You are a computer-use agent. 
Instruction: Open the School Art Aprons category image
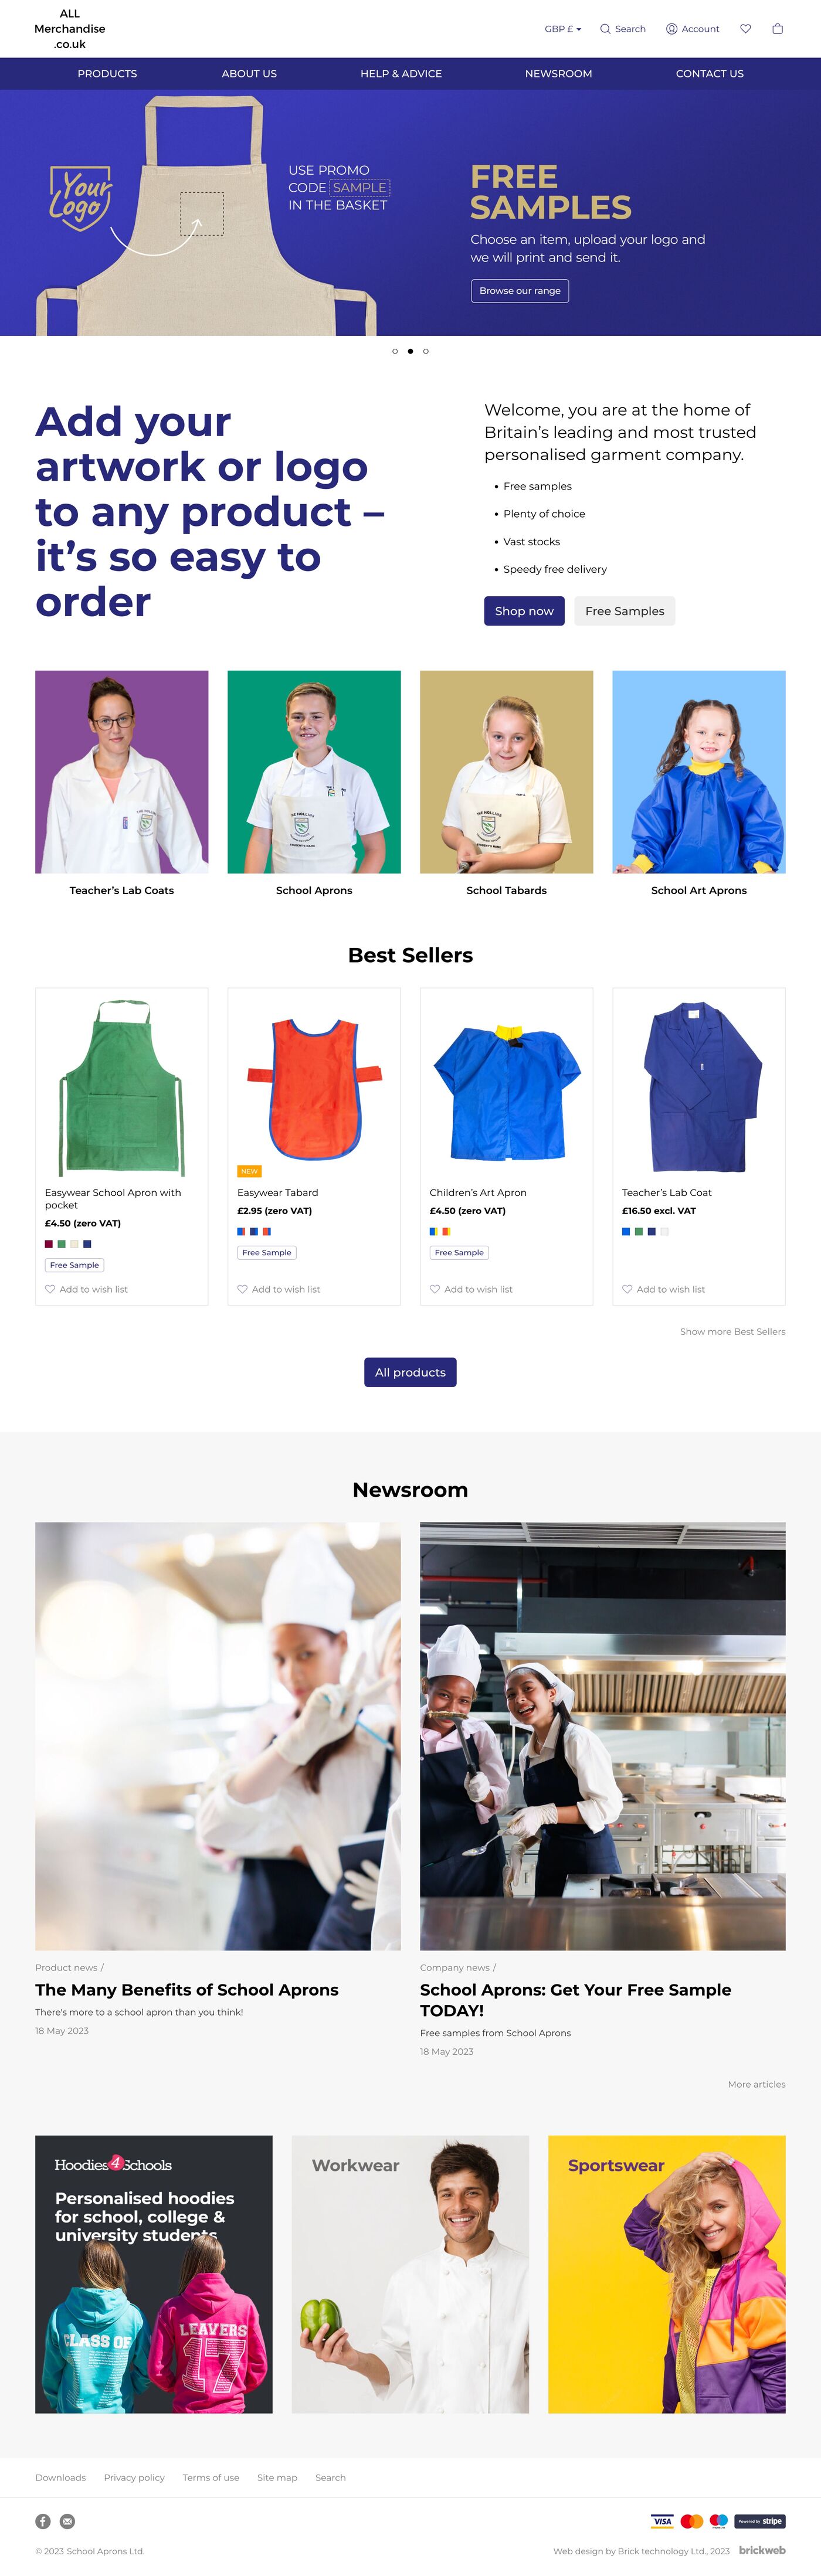click(x=699, y=771)
